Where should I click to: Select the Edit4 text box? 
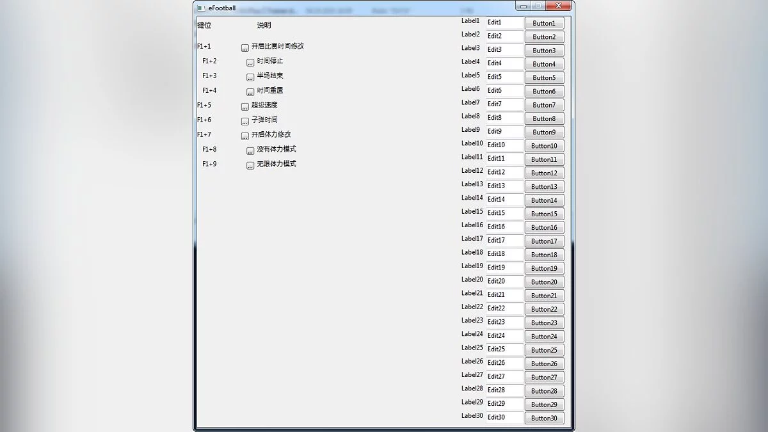pos(505,63)
